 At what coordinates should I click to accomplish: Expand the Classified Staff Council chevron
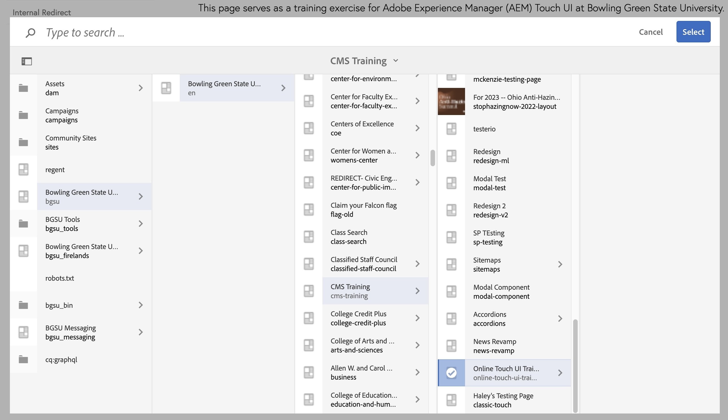point(417,264)
